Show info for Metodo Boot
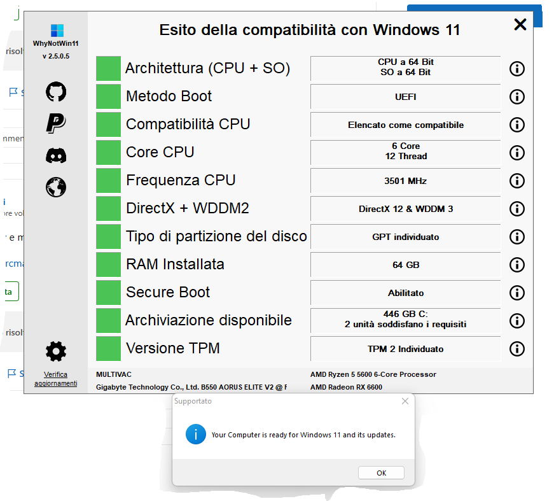Image resolution: width=554 pixels, height=501 pixels. tap(517, 97)
